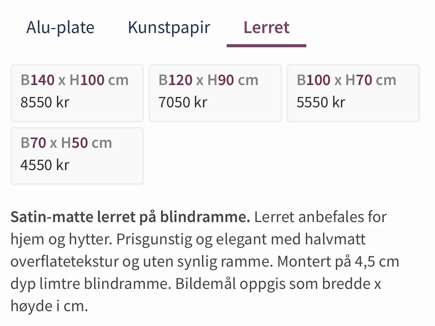Tap the 4550 kr price text
The image size is (435, 326).
tap(45, 165)
